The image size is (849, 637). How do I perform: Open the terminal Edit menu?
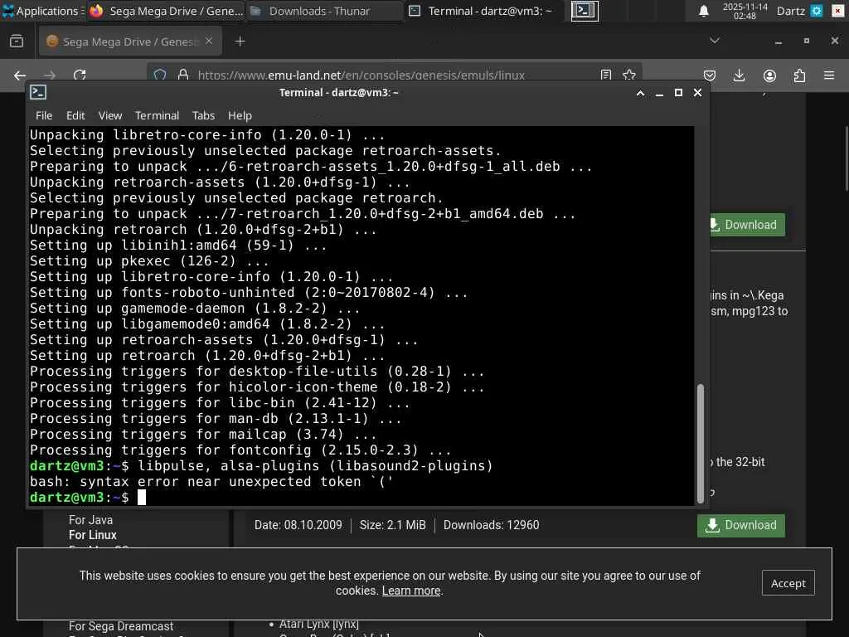pos(75,115)
